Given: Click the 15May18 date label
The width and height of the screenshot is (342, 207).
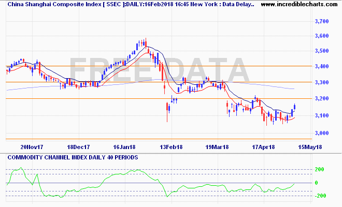Looking at the screenshot, I should 310,147.
